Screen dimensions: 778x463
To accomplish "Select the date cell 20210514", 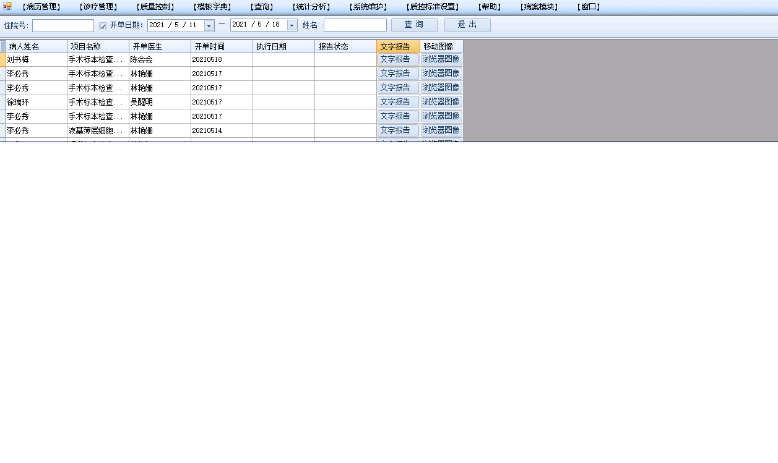I will coord(222,130).
